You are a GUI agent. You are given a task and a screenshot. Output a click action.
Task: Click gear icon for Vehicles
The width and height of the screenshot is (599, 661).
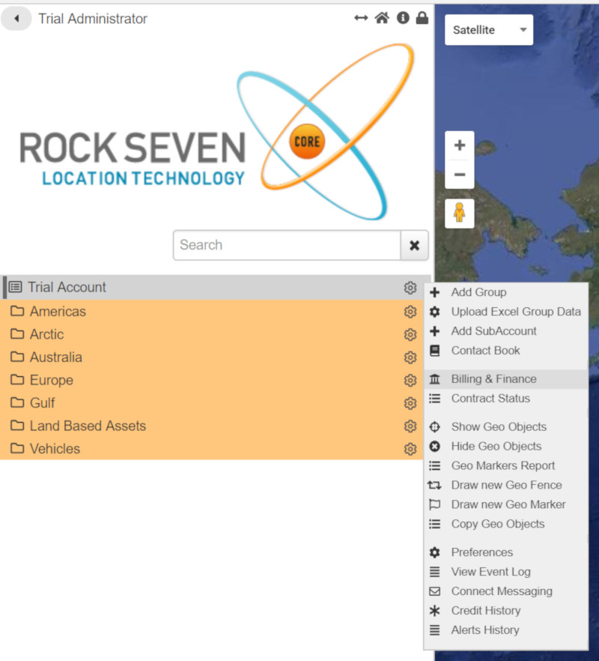pyautogui.click(x=410, y=448)
